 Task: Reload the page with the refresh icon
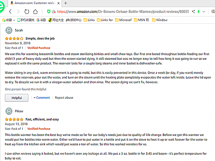27,12
